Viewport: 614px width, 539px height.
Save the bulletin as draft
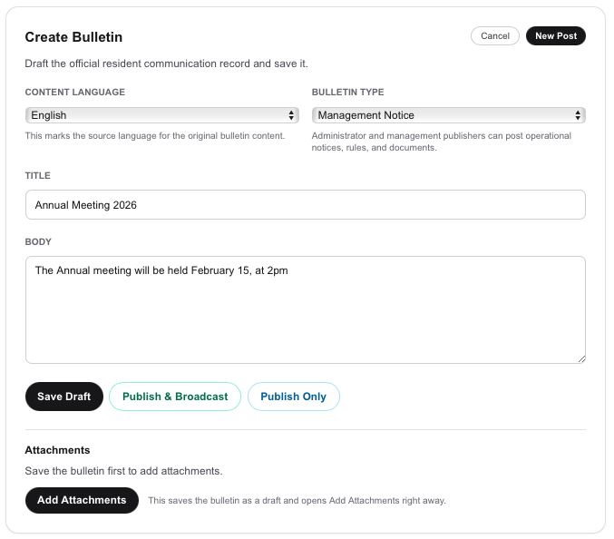tap(64, 397)
